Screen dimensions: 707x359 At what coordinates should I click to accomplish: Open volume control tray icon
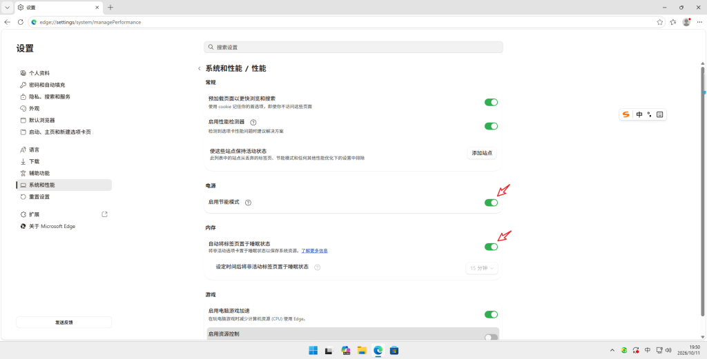pos(668,350)
